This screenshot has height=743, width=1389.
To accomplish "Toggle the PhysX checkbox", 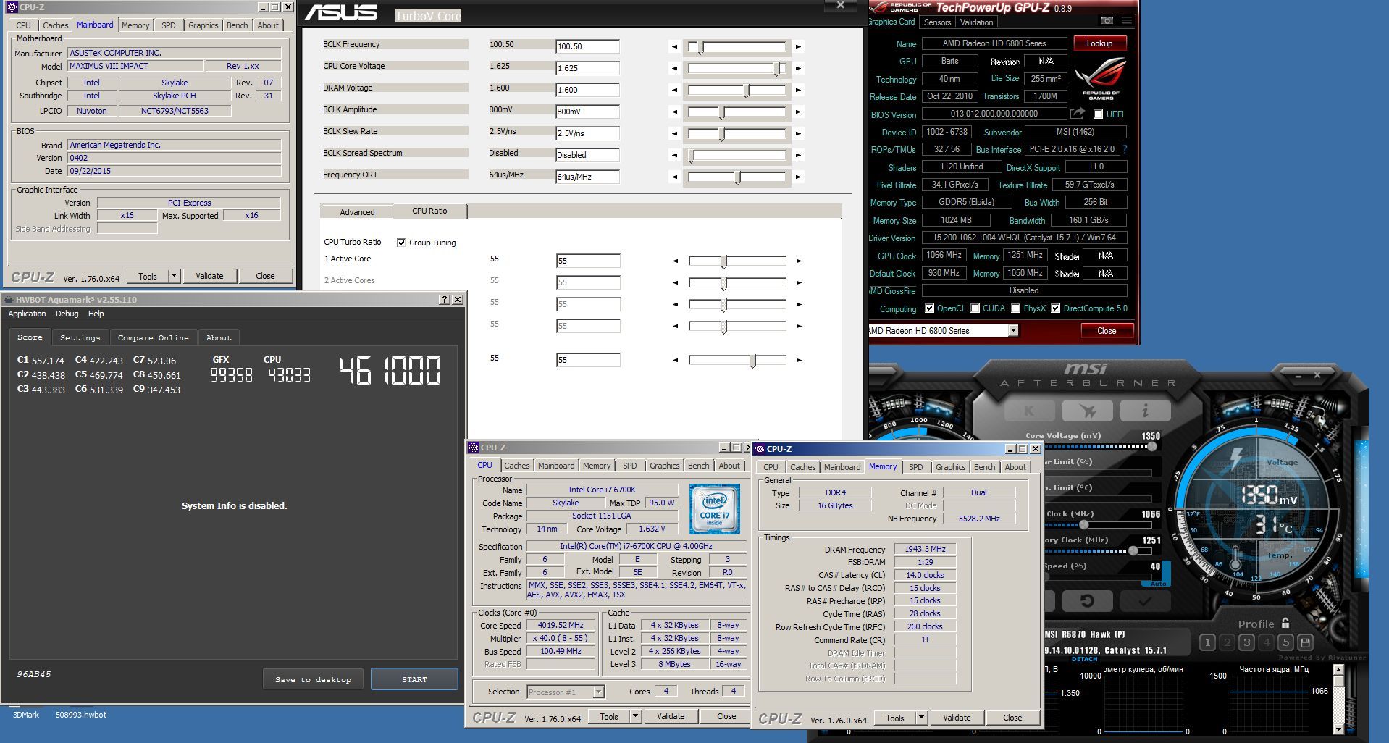I will click(x=1016, y=308).
